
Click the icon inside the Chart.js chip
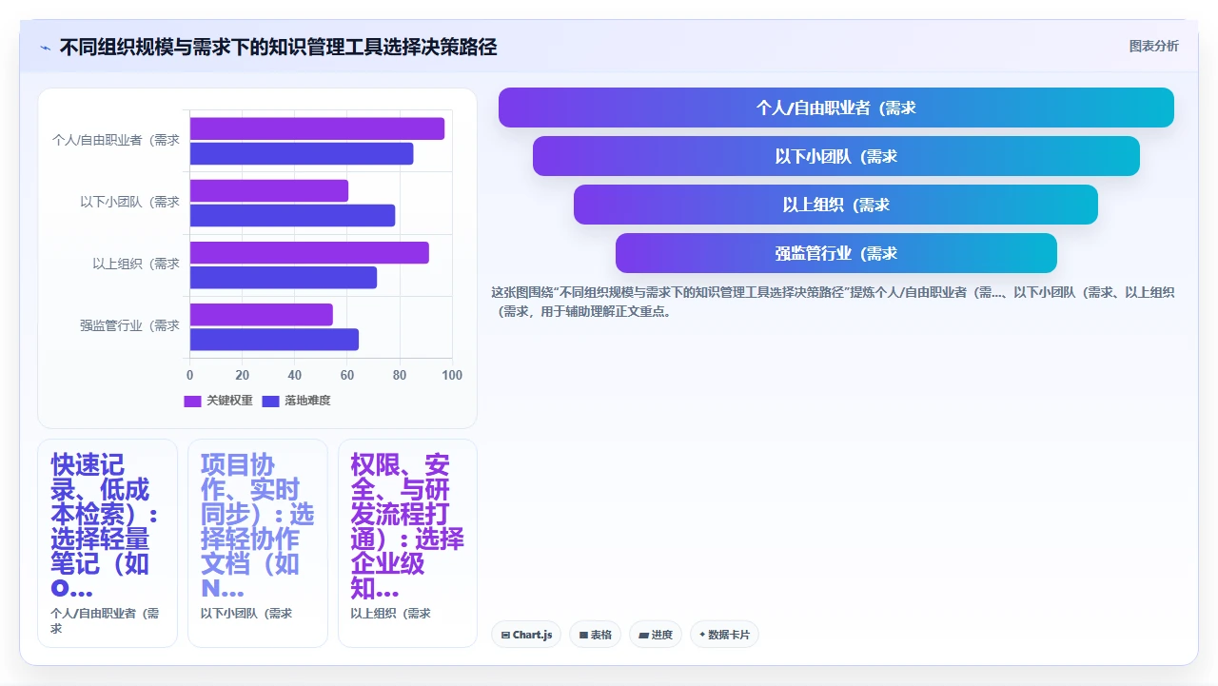505,635
